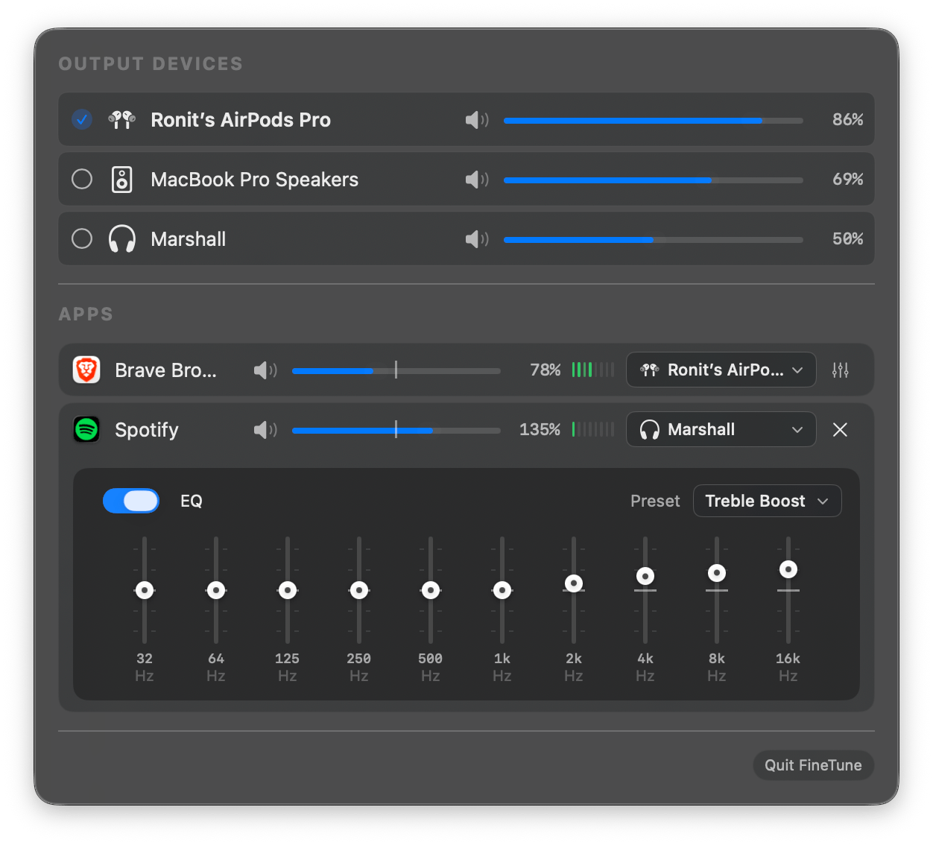Toggle the EQ switch off
Image resolution: width=933 pixels, height=845 pixels.
pos(131,501)
